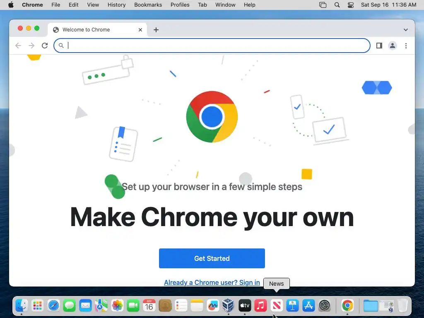Open News from the dock

[276, 306]
